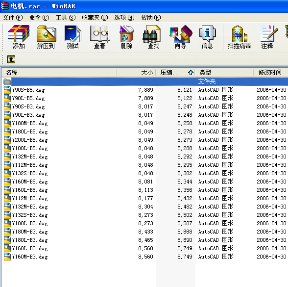Click the file icon of Y132S-B3.dwg
This screenshot has width=288, height=287.
pos(7,215)
